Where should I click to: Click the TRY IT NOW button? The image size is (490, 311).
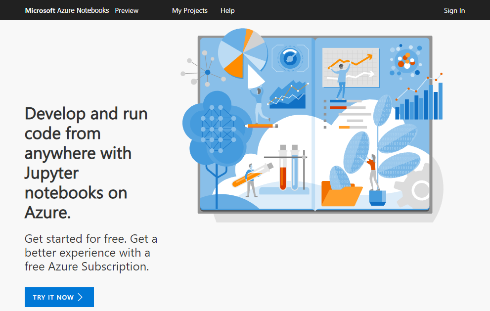59,297
